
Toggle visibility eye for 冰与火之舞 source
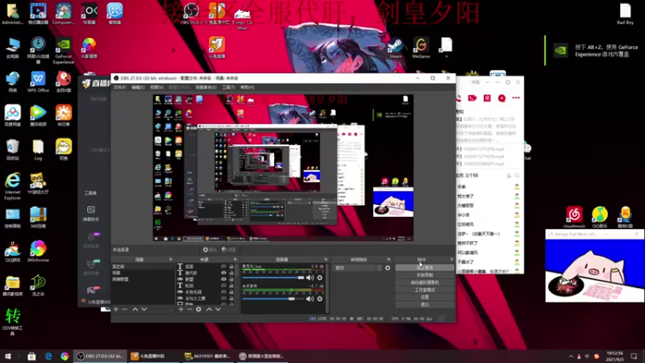(224, 298)
